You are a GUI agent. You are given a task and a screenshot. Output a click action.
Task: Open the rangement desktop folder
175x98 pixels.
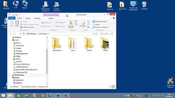[x=122, y=5]
